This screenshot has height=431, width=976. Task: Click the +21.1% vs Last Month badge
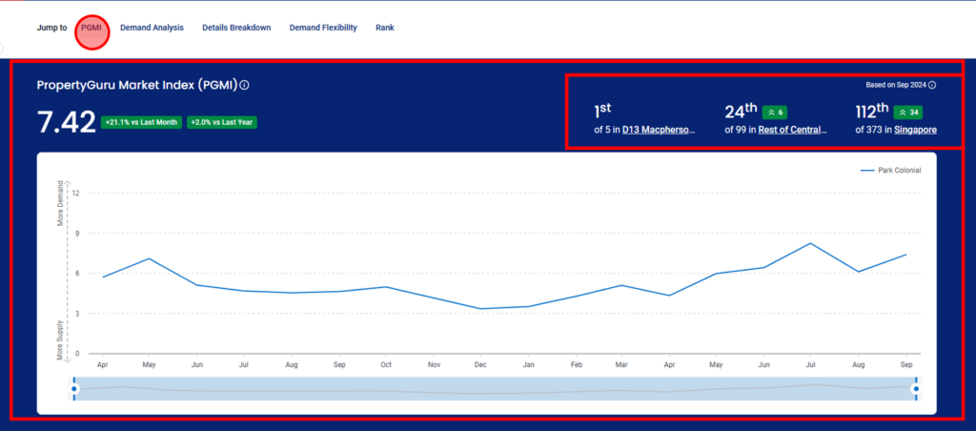[141, 123]
